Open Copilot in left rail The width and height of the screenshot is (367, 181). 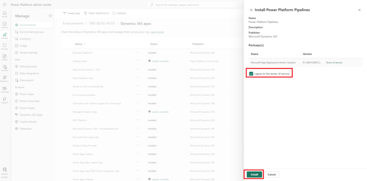[5, 57]
